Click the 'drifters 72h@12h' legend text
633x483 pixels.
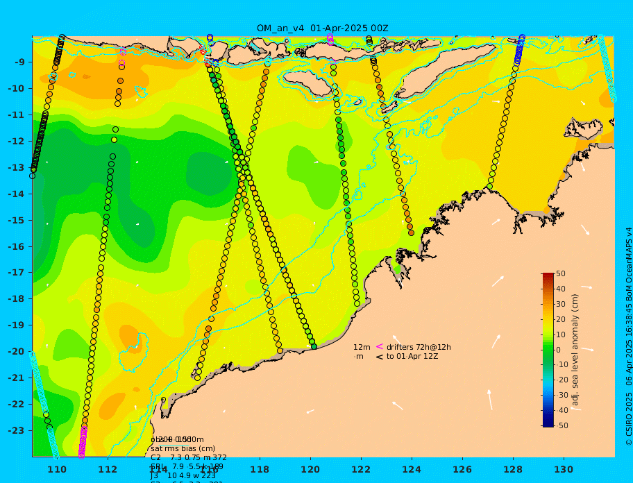tap(419, 347)
